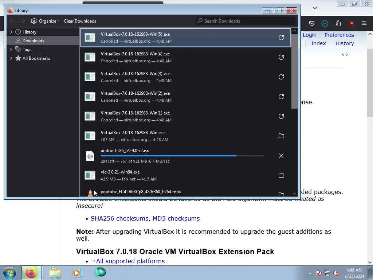Click the width-toggle double arrow on page
Image resolution: width=373 pixels, height=280 pixels.
pyautogui.click(x=345, y=55)
